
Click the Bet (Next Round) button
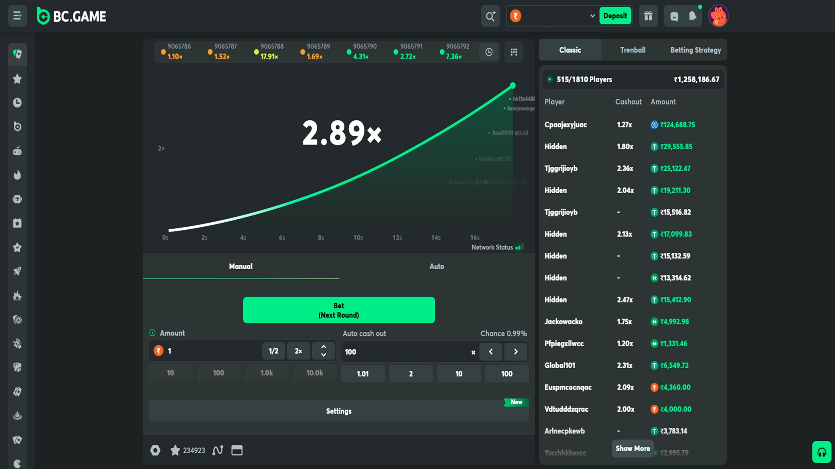(339, 310)
